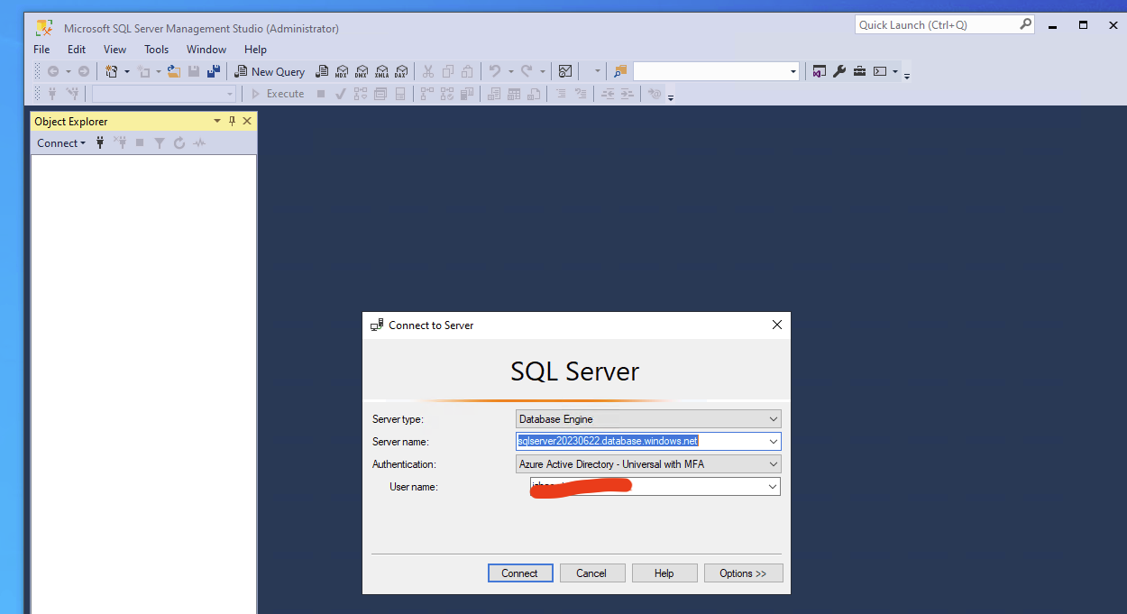Click the Quick Launch search box
This screenshot has width=1127, height=614.
pyautogui.click(x=944, y=25)
